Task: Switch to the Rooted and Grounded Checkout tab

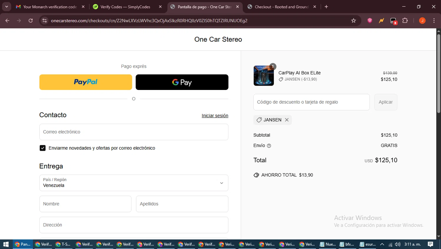Action: 281,7
